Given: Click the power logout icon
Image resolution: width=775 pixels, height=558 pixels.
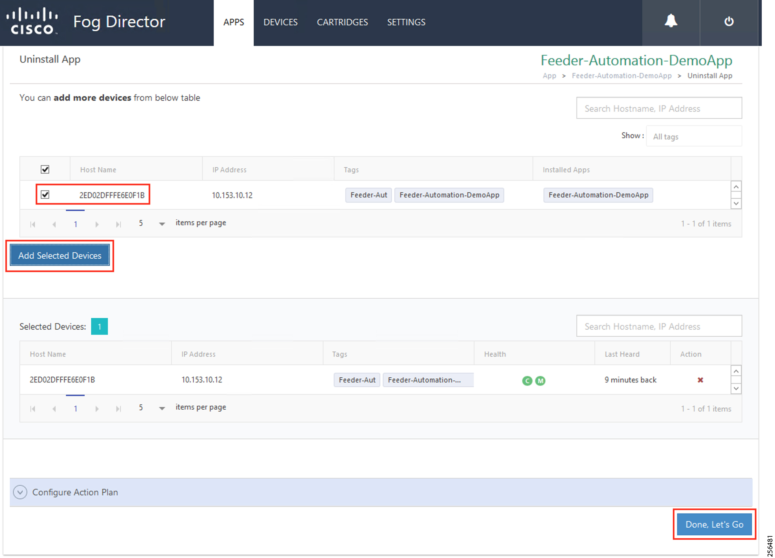Looking at the screenshot, I should [729, 22].
